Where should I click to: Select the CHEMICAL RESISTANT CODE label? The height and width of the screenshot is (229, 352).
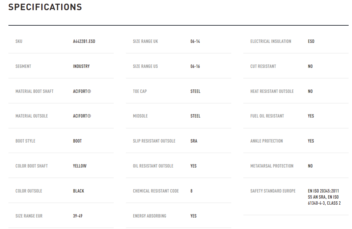pos(156,191)
